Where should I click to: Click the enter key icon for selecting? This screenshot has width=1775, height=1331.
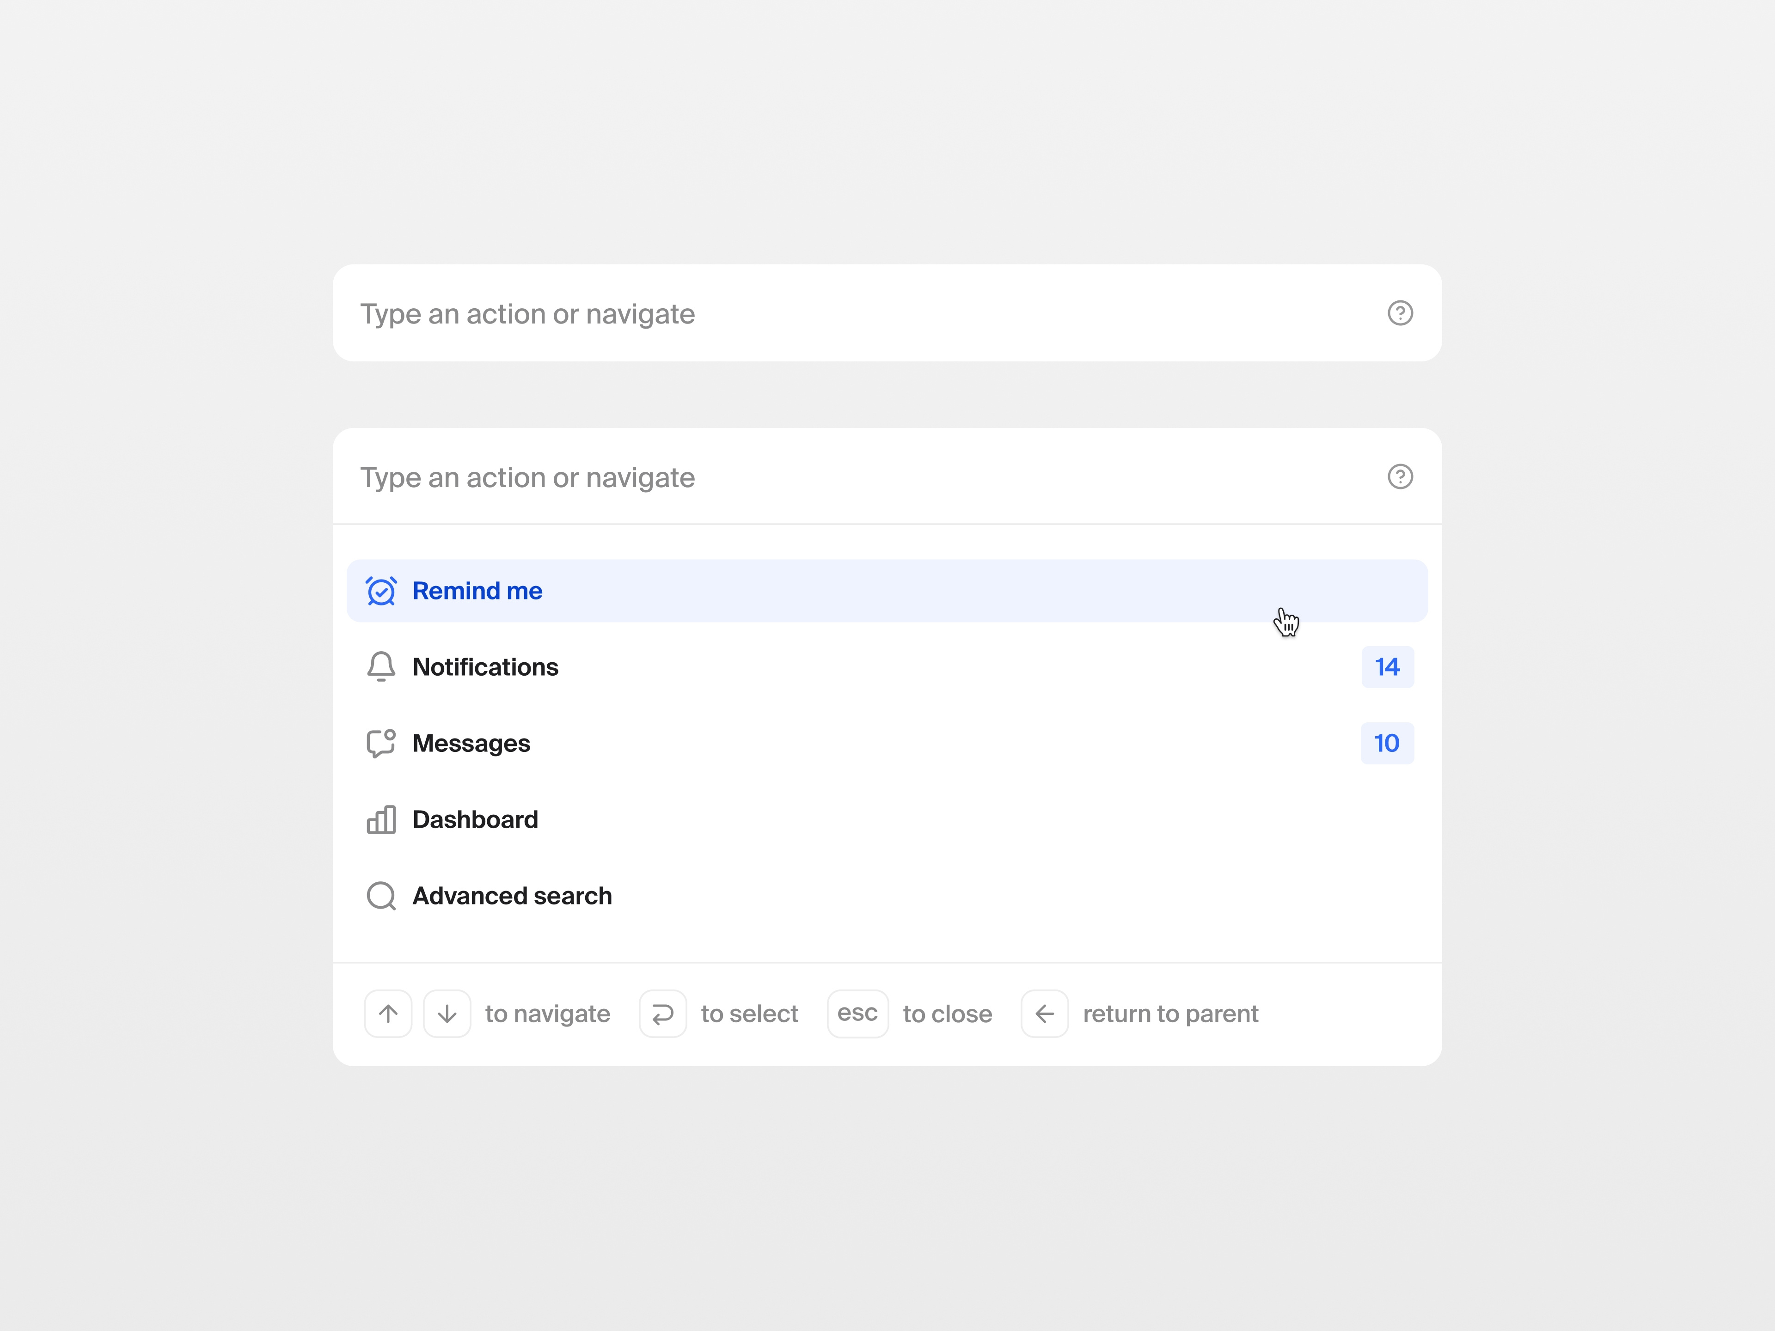663,1014
